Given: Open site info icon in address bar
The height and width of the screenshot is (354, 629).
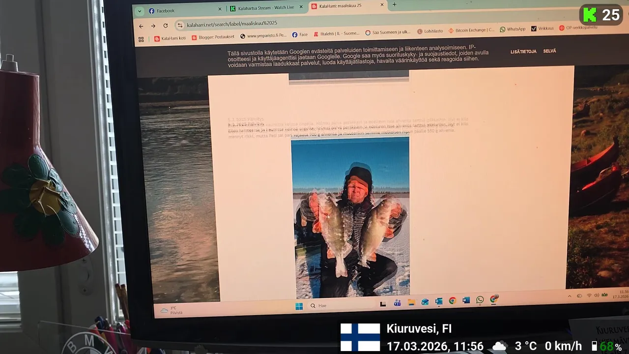Looking at the screenshot, I should (180, 25).
